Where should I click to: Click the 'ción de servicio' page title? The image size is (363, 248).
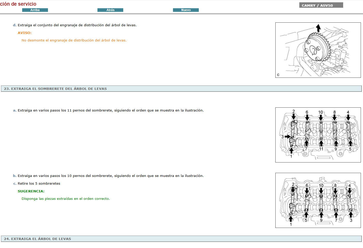(x=18, y=4)
